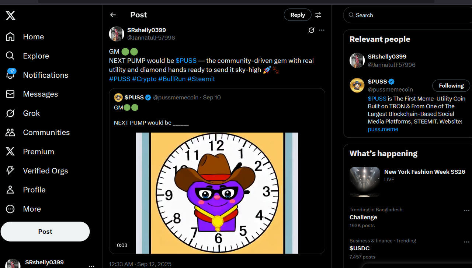Viewport: 472px width, 268px height.
Task: Click the Reply button
Action: [298, 15]
